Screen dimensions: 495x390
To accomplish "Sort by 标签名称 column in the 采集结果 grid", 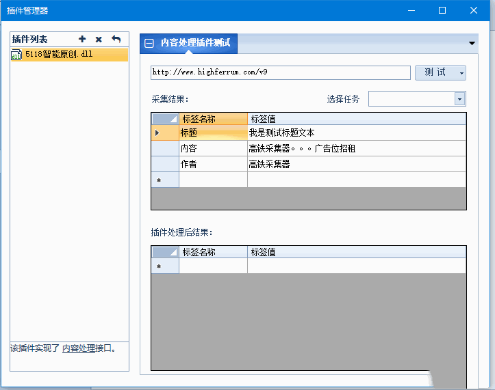I will (x=213, y=119).
